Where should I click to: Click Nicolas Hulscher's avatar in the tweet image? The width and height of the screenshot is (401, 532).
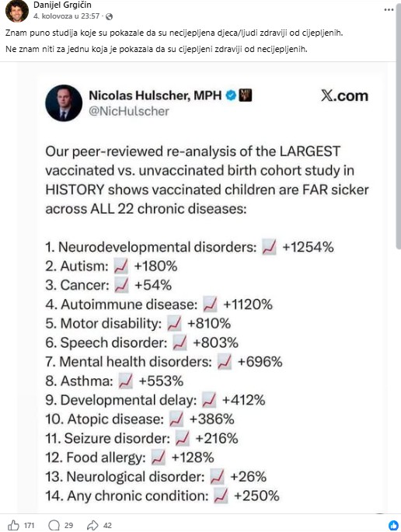point(64,103)
